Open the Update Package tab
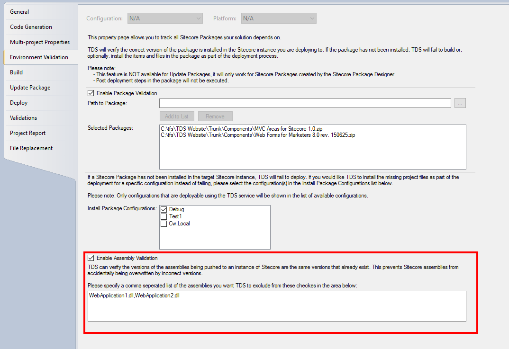The image size is (509, 349). 41,88
